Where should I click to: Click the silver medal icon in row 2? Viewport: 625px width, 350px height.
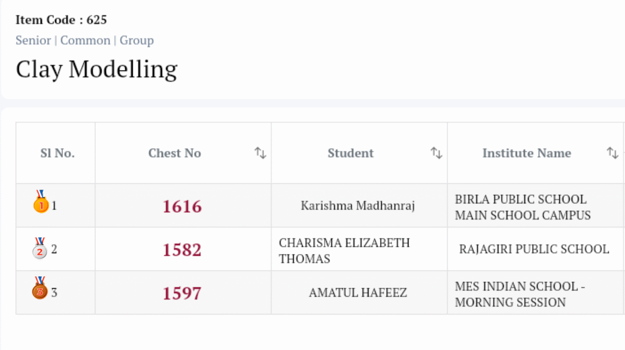(x=40, y=248)
